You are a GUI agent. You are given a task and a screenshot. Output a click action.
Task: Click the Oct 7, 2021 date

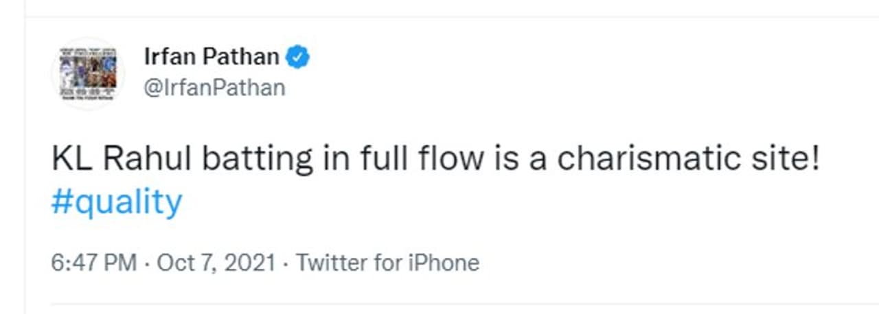[216, 263]
